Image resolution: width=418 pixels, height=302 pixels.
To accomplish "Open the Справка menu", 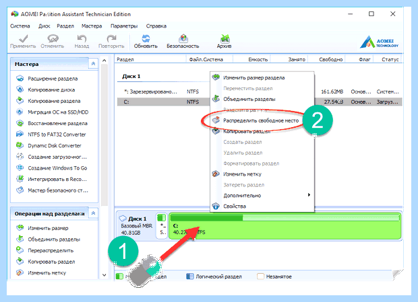I will click(x=156, y=26).
